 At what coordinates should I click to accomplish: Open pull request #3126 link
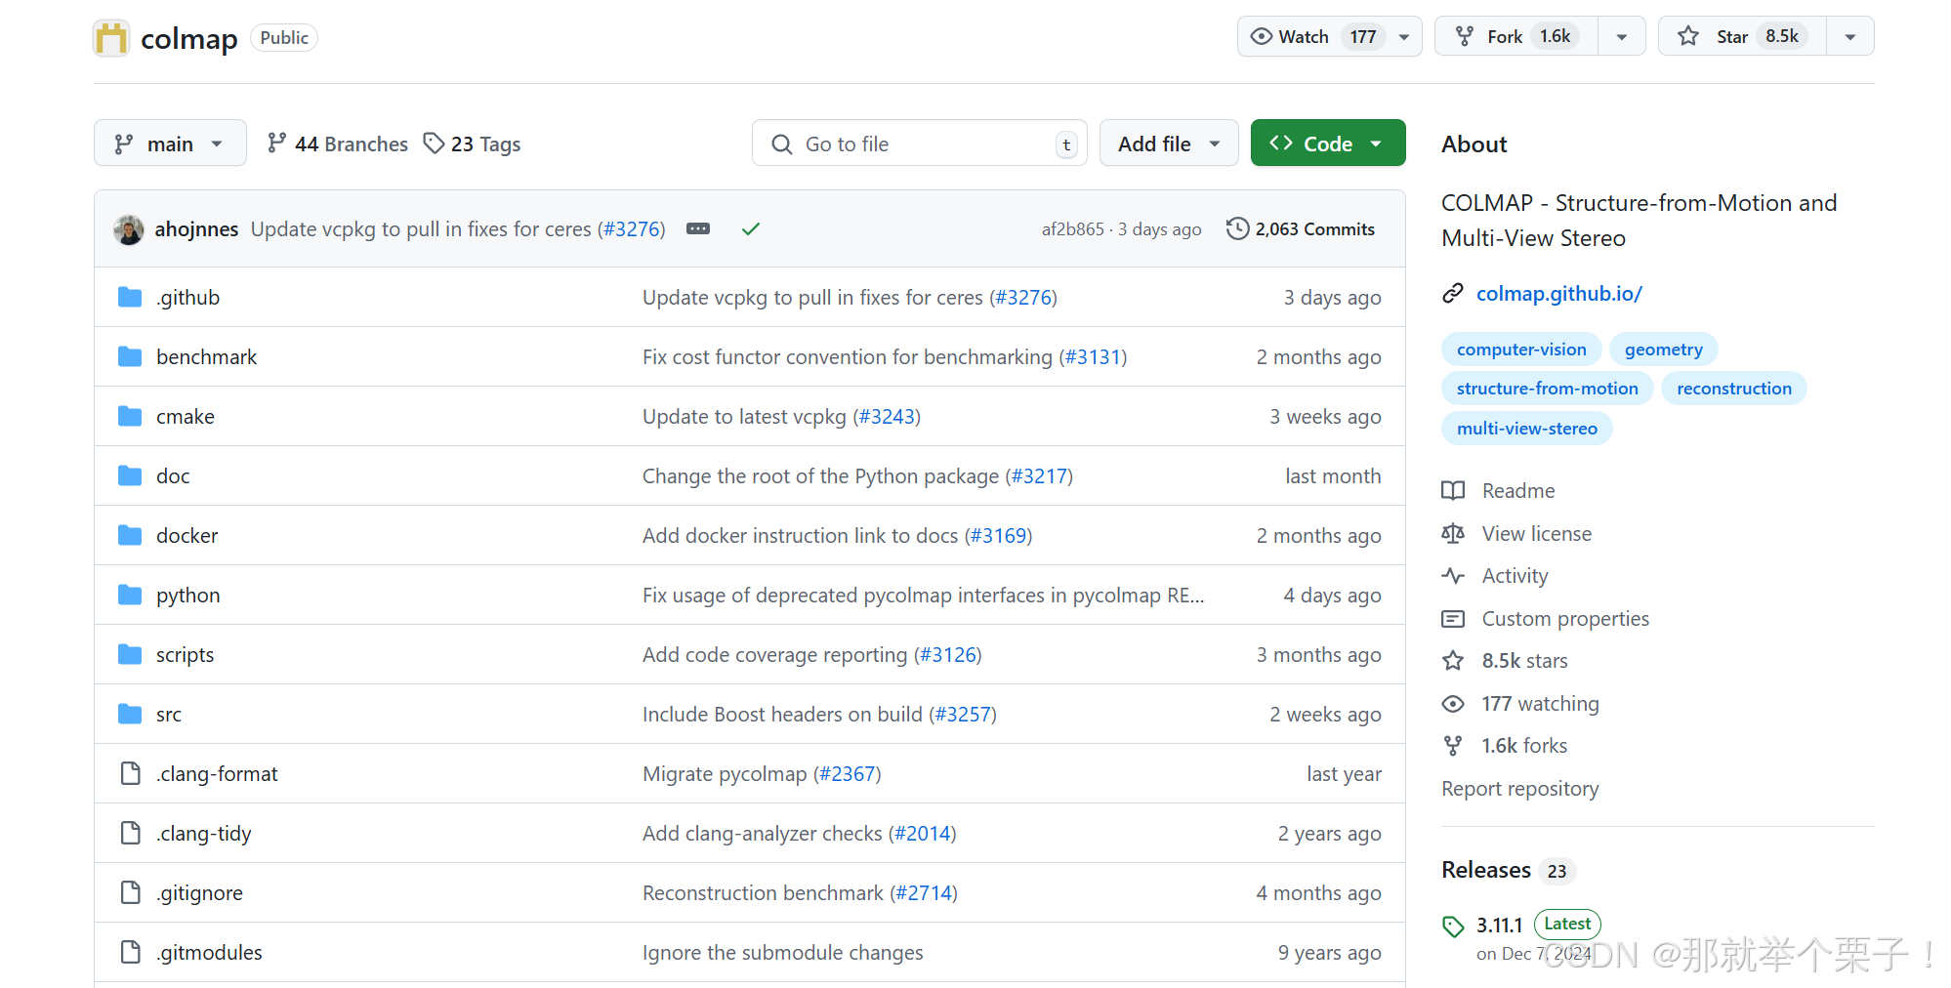click(x=948, y=655)
